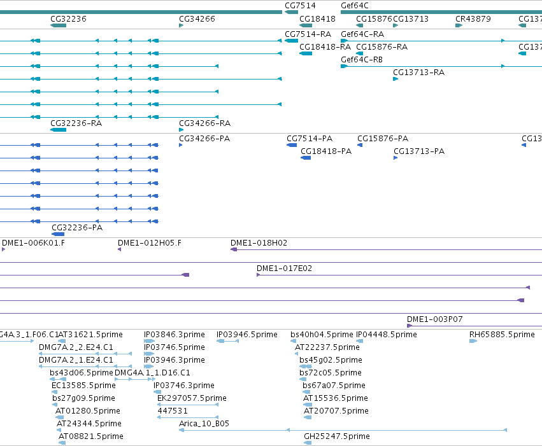Click EST bs40h04.5prime
This screenshot has width=542, height=446.
322,335
